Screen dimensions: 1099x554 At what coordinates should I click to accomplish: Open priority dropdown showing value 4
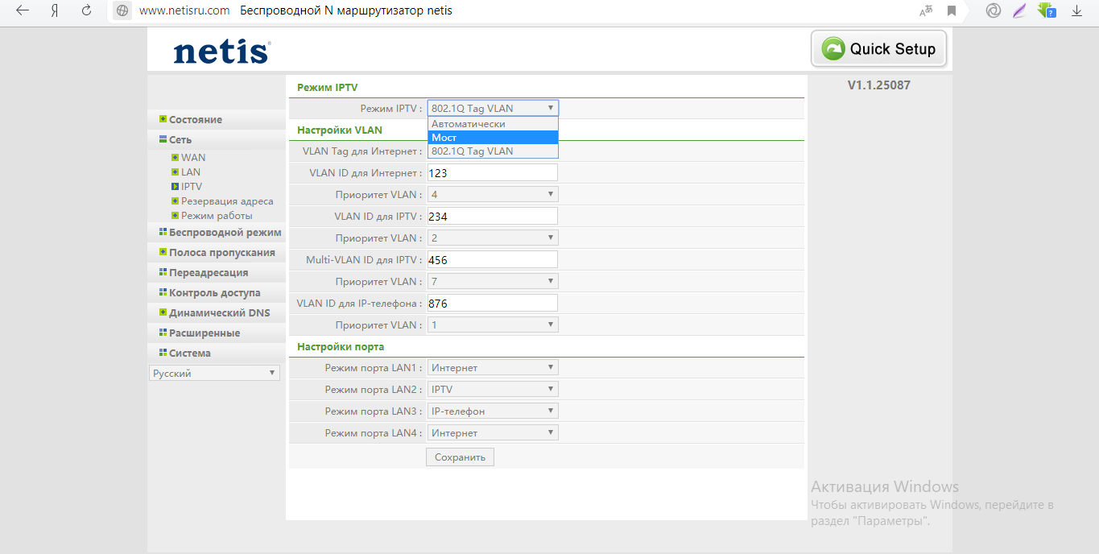493,194
